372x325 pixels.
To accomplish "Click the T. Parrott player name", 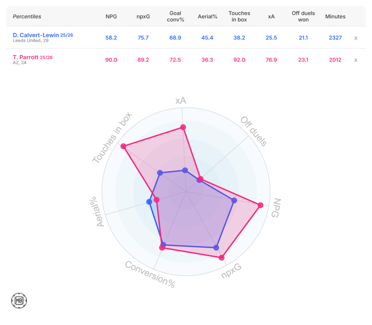I will [x=25, y=57].
